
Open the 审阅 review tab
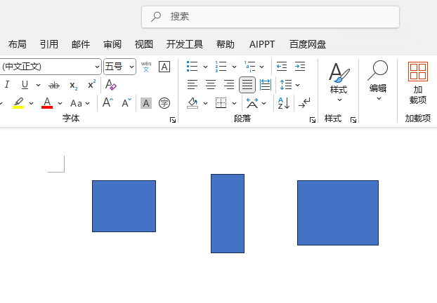(112, 44)
